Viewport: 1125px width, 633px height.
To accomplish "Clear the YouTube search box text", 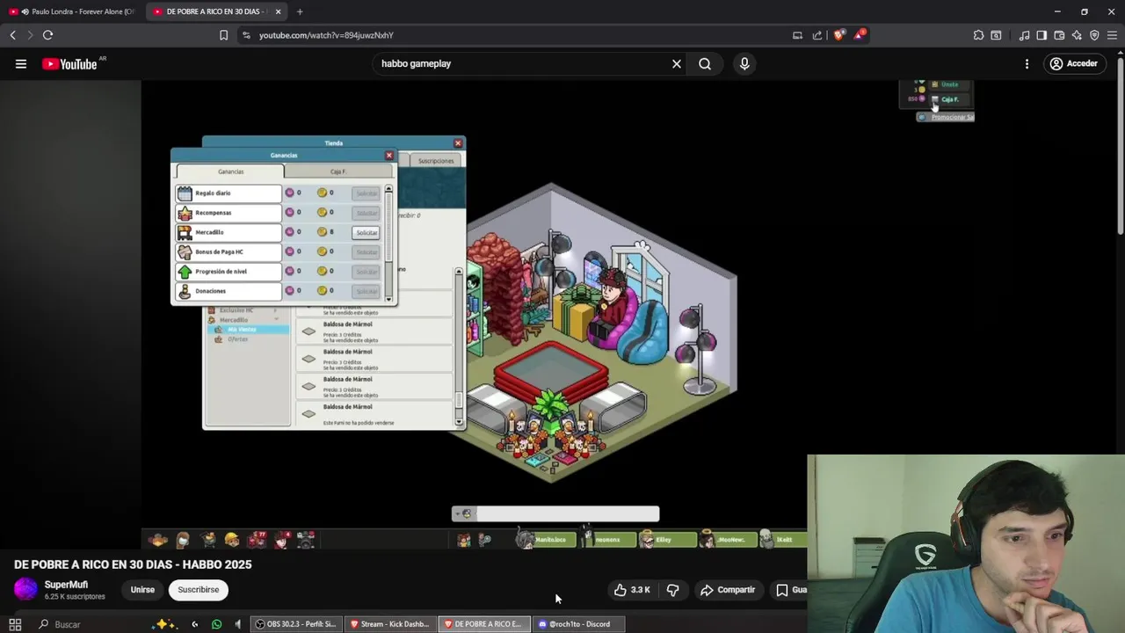I will 677,63.
